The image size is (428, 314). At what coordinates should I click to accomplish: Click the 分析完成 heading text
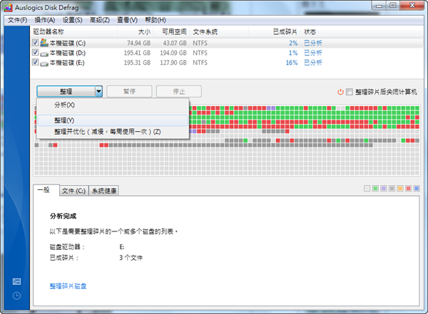click(x=63, y=216)
